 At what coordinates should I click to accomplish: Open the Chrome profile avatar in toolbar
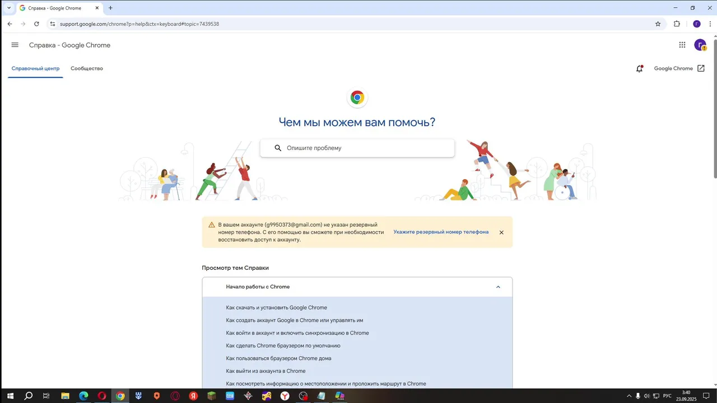[697, 24]
